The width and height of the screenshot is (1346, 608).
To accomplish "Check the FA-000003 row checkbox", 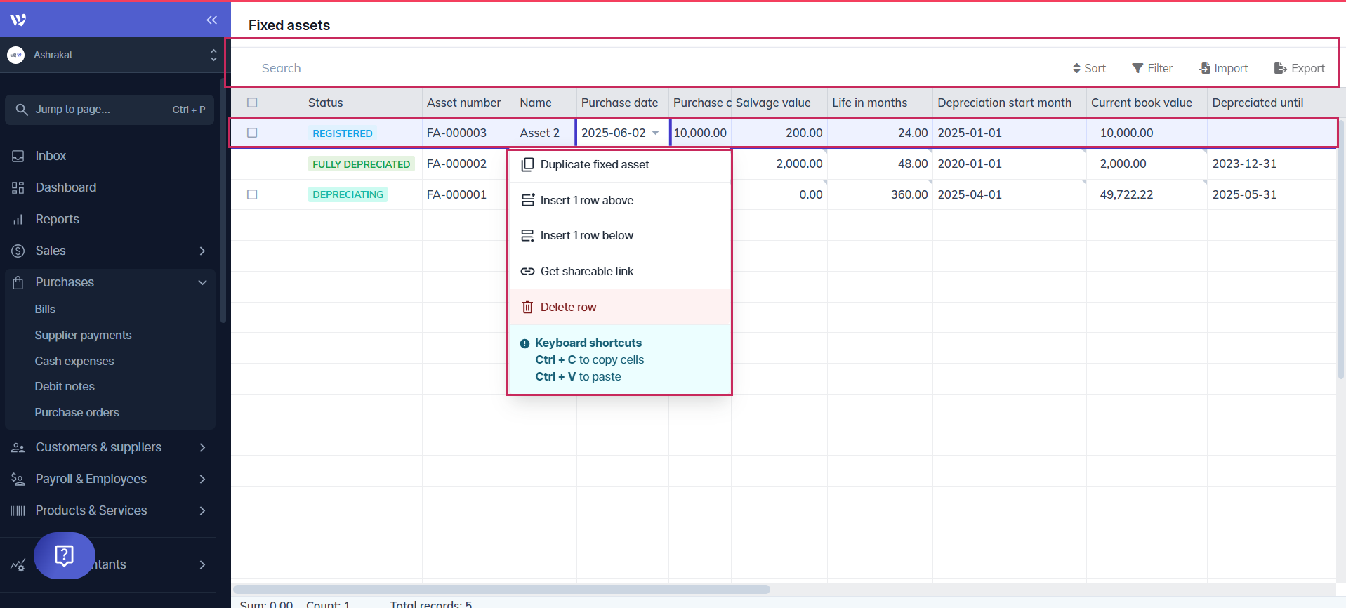I will click(x=252, y=133).
